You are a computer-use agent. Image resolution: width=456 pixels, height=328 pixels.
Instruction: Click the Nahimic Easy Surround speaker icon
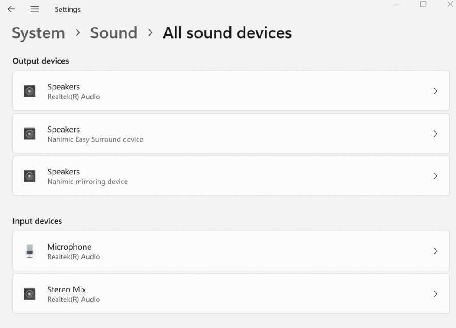tap(29, 134)
